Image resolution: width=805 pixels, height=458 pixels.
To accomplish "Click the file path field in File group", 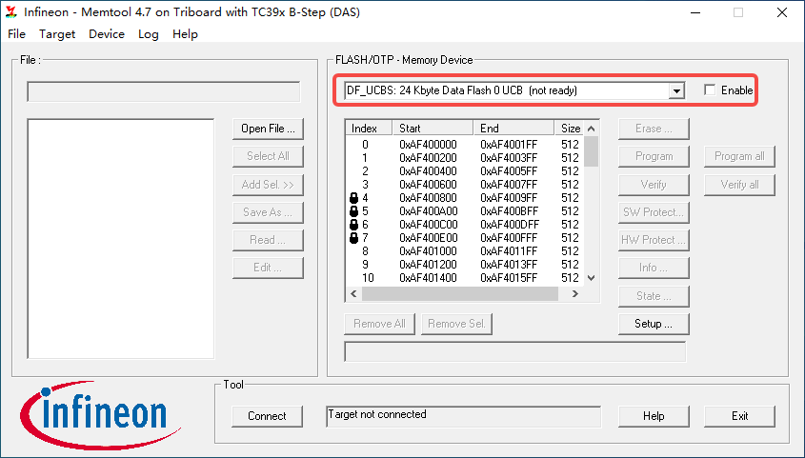I will [x=163, y=91].
